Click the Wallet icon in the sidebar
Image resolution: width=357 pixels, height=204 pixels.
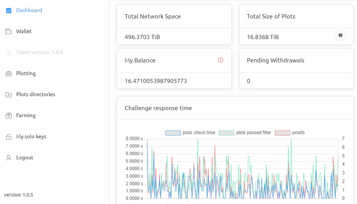(x=9, y=32)
